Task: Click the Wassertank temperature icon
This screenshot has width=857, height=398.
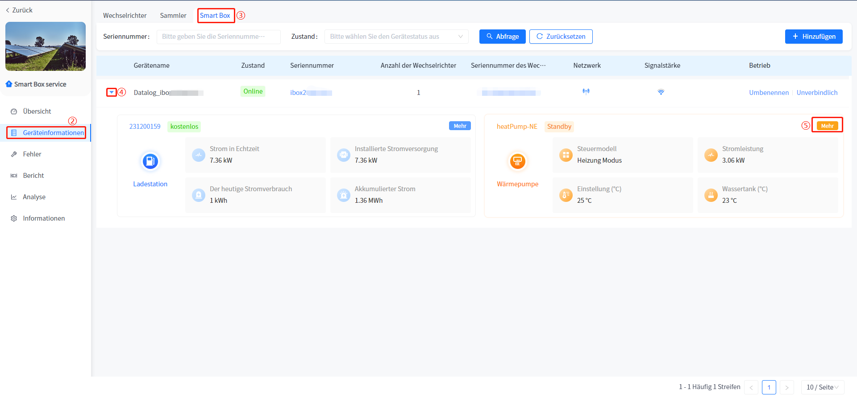Action: point(711,195)
